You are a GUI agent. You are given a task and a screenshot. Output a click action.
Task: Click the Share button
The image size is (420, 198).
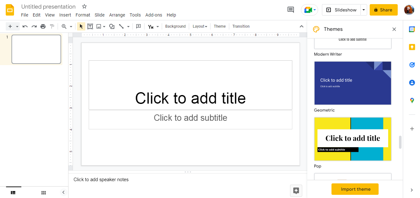pos(383,10)
